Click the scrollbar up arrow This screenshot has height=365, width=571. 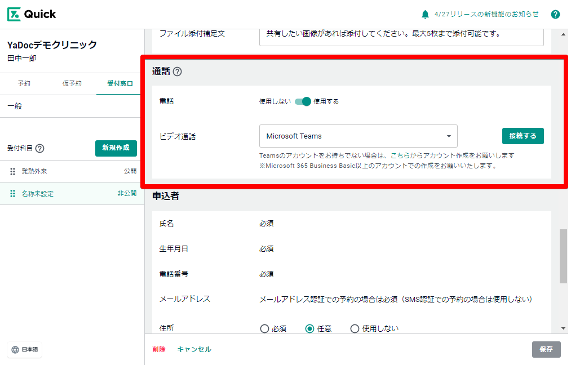coord(563,34)
